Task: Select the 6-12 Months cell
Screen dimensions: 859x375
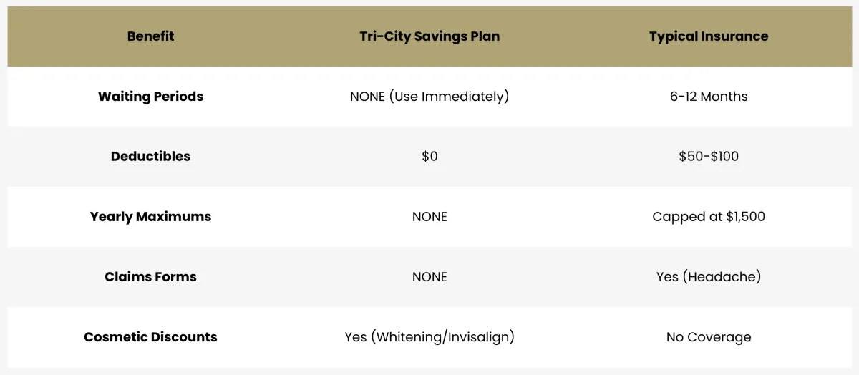Action: tap(709, 97)
